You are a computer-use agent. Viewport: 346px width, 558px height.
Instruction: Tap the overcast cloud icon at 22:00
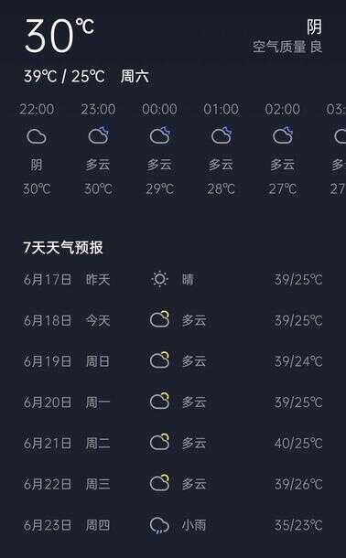[37, 136]
